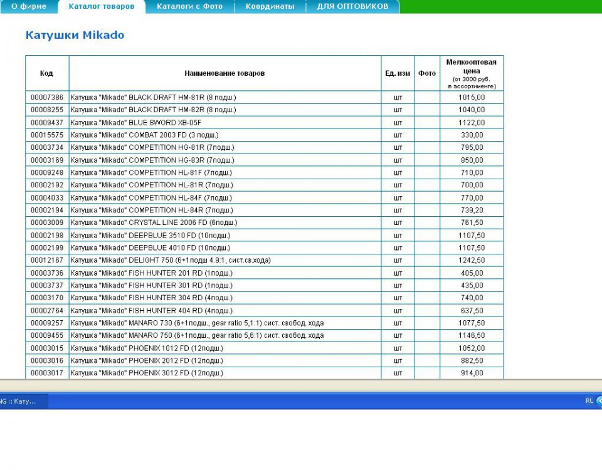This screenshot has height=470, width=602.
Task: Switch to 'Каталог товаров' tab
Action: [x=102, y=6]
